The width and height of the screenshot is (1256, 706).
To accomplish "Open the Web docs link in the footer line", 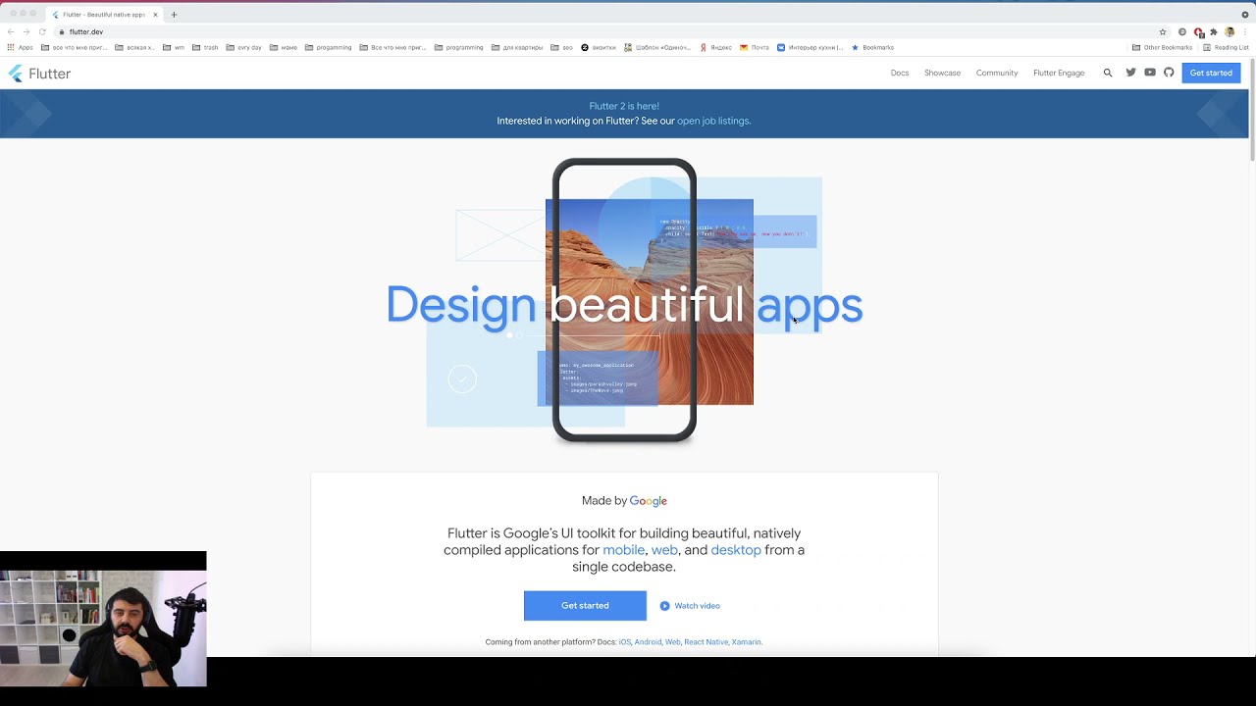I will (x=672, y=642).
